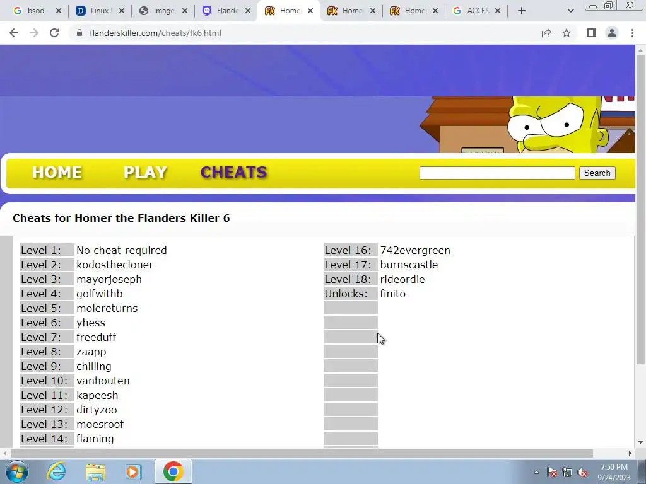646x484 pixels.
Task: Open the profile avatar menu
Action: [x=612, y=33]
